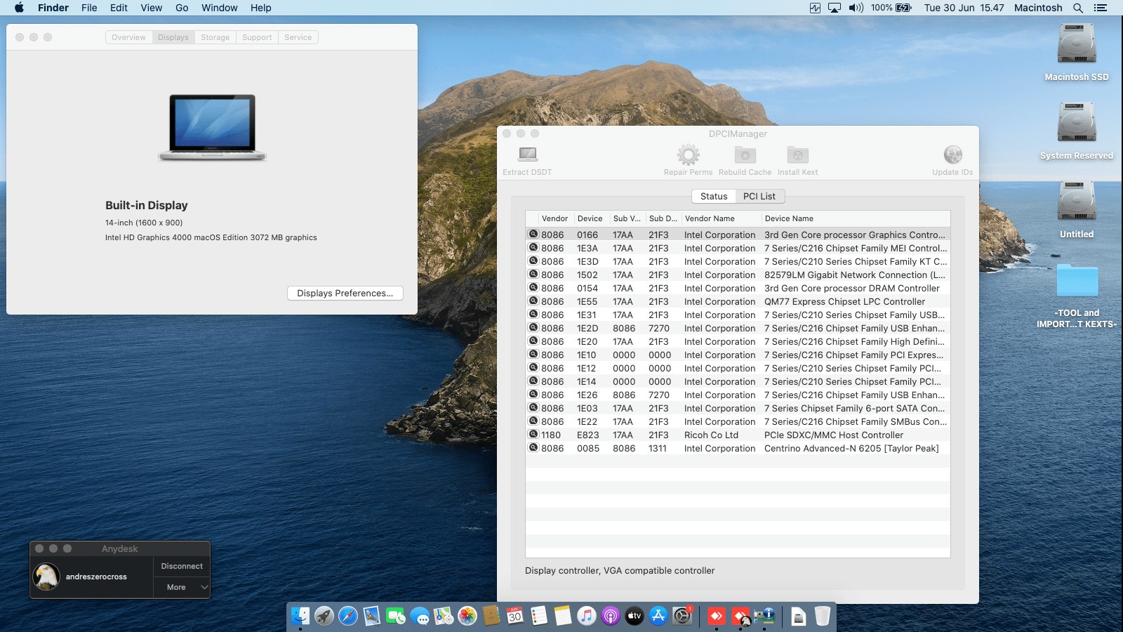Open Safari from the Dock

click(348, 617)
